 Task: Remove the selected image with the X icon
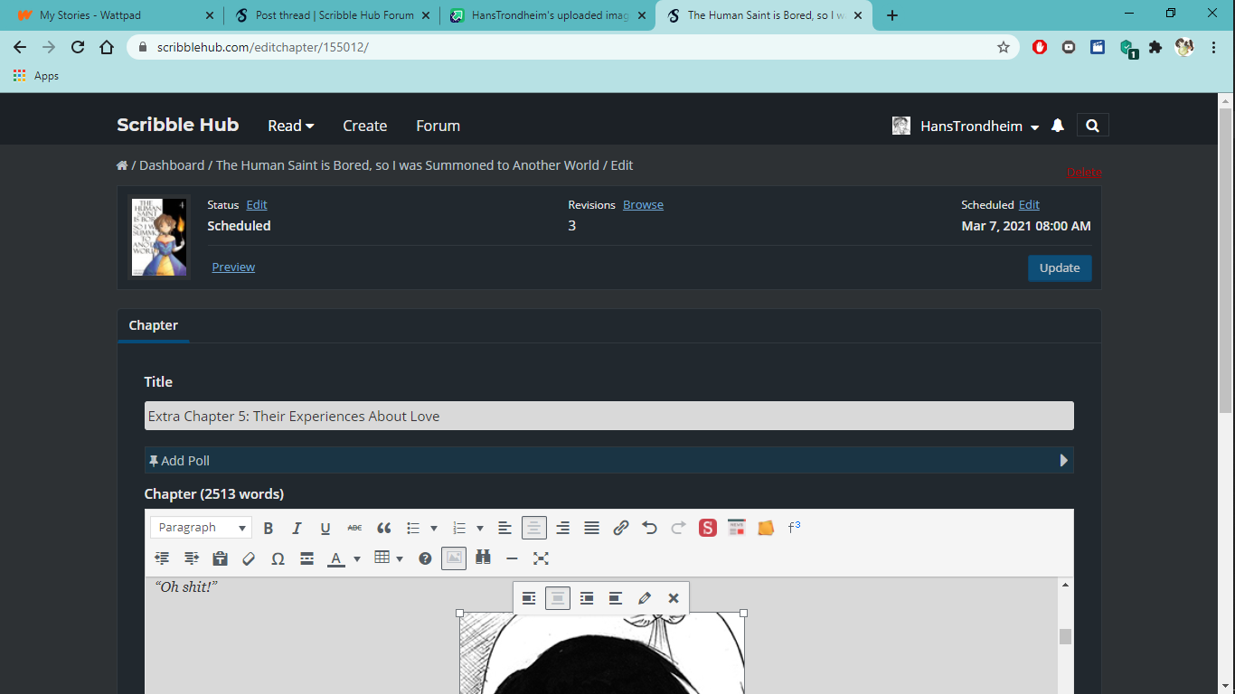point(673,598)
